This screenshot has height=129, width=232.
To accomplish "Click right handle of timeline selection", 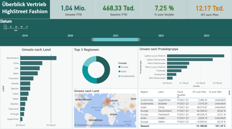I will (x=139, y=40).
